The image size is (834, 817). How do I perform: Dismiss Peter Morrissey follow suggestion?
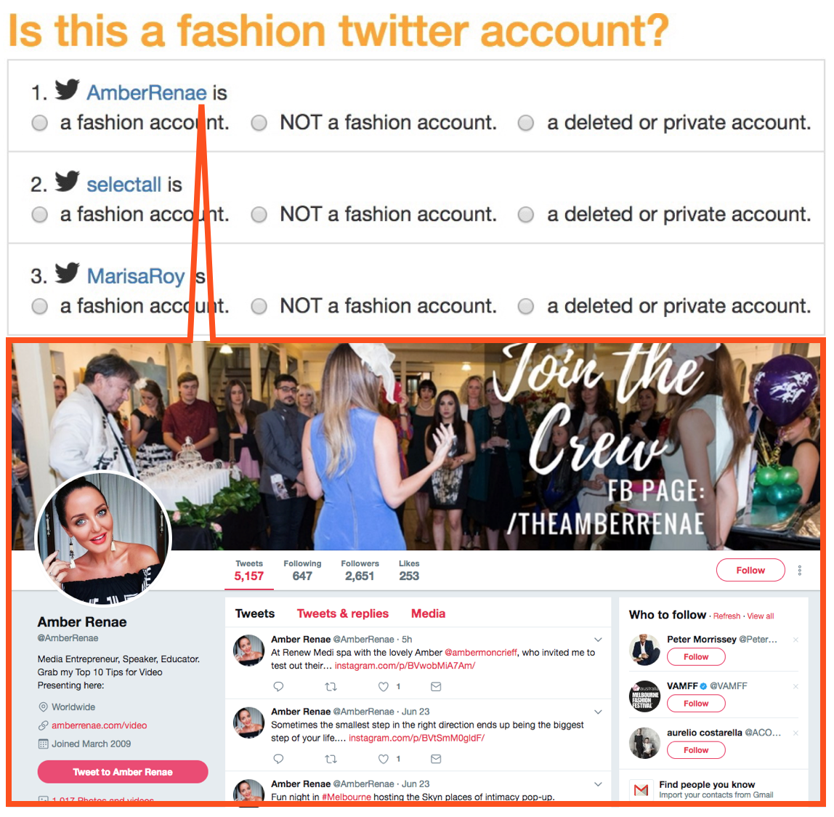coord(795,640)
